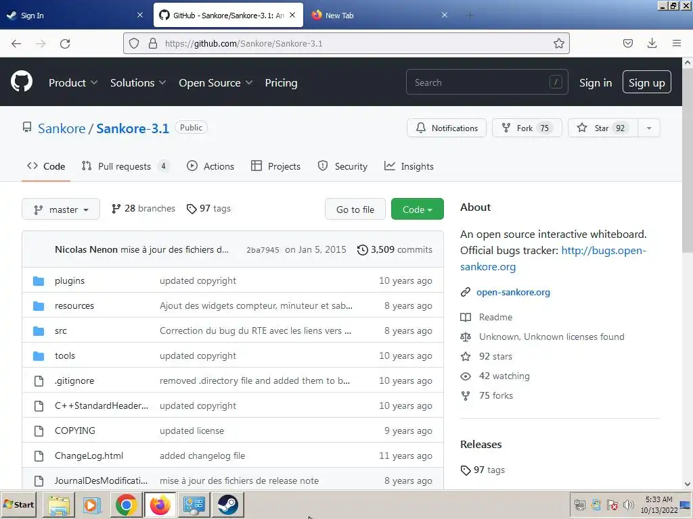This screenshot has width=693, height=519.
Task: Click the GitHub Octocat logo
Action: (21, 82)
